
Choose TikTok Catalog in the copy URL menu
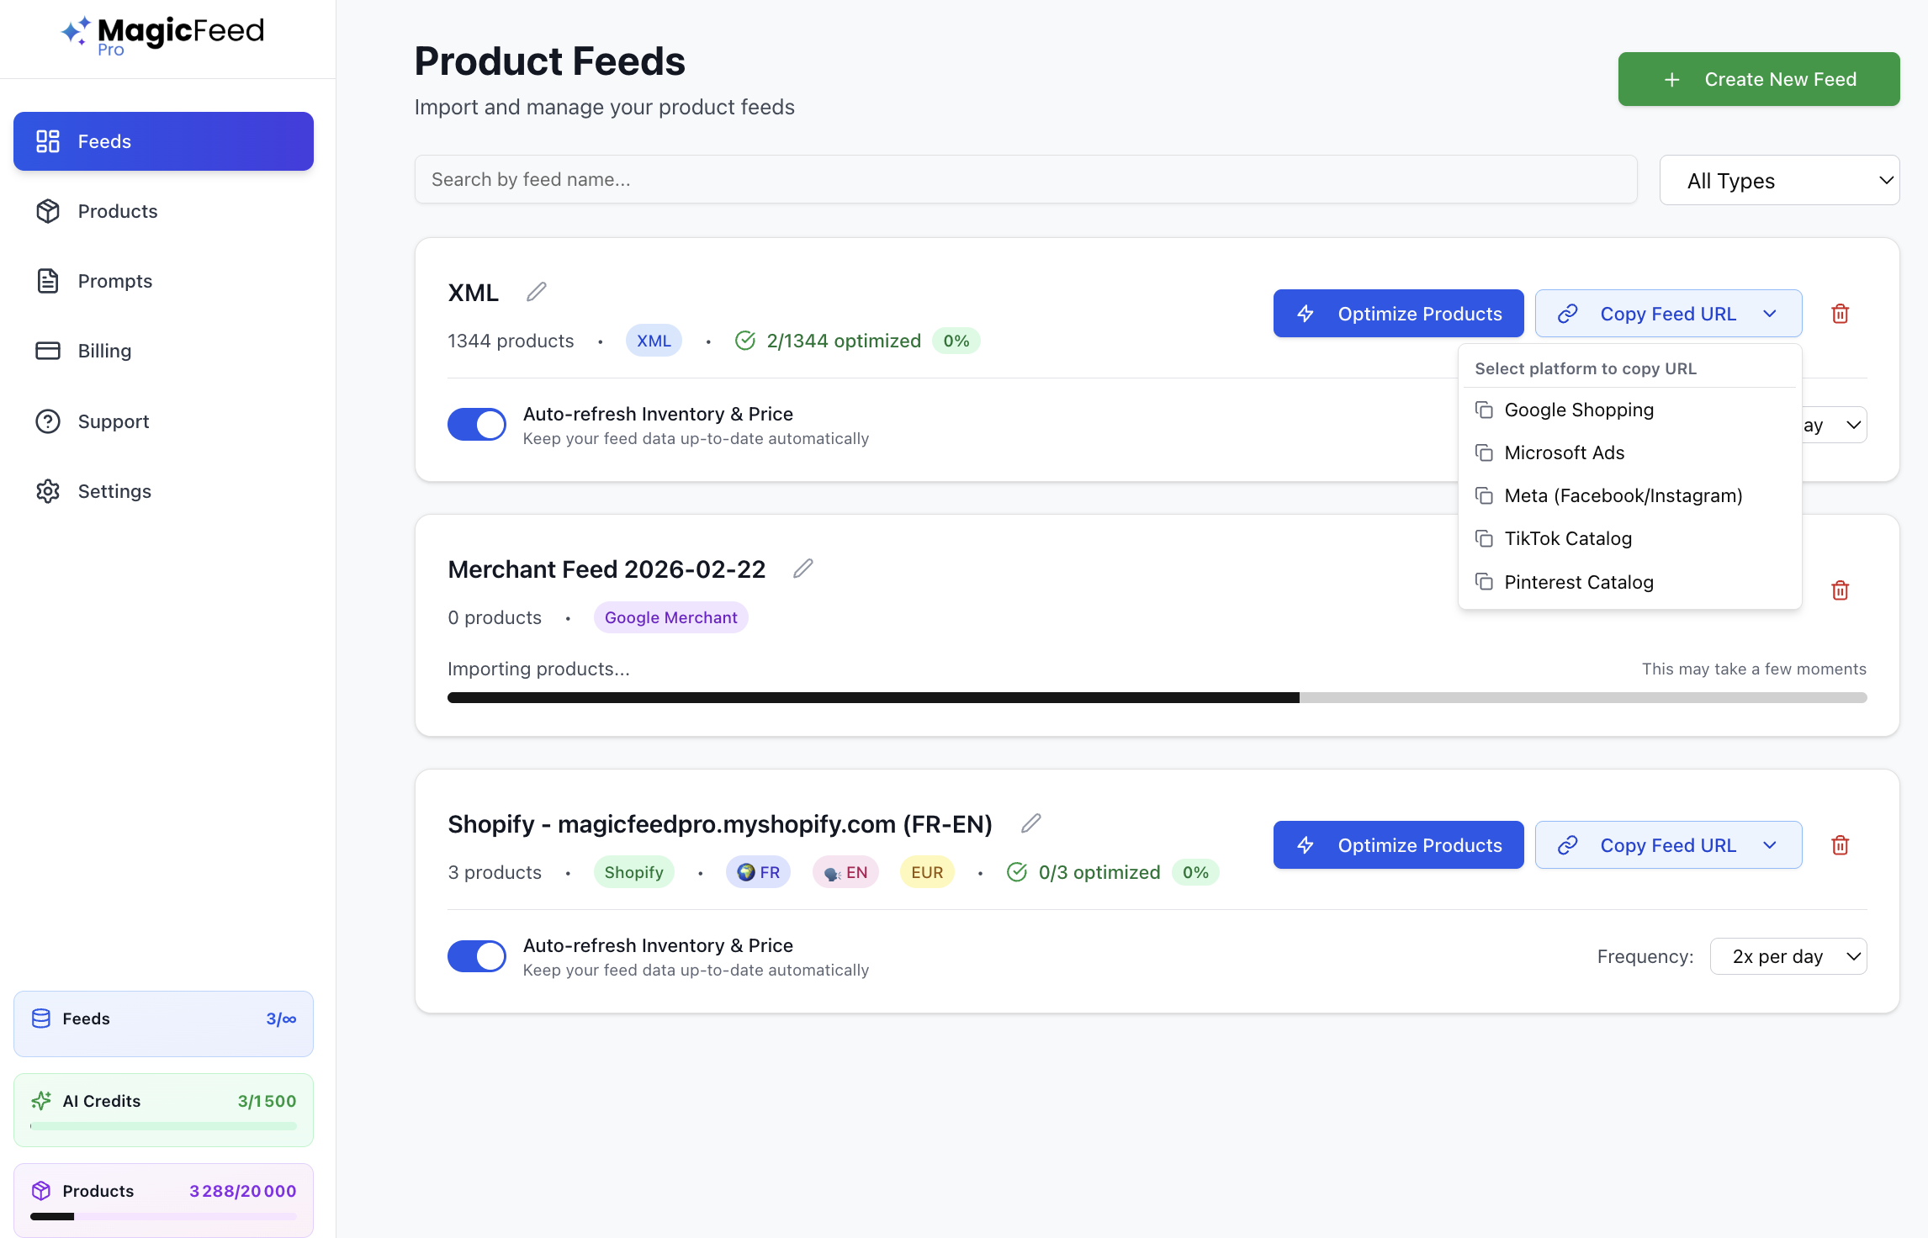(1568, 538)
